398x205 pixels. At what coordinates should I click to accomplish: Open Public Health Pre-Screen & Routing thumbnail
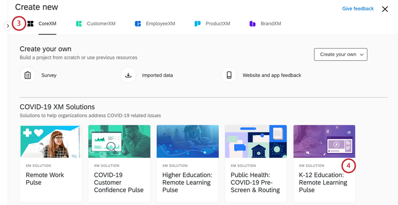pos(256,141)
